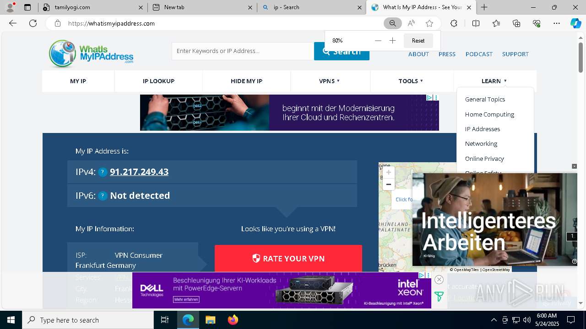Select MY IP navigation item

(78, 81)
